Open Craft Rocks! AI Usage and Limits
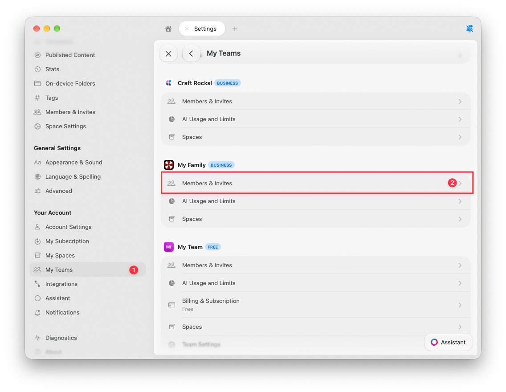 click(x=316, y=119)
